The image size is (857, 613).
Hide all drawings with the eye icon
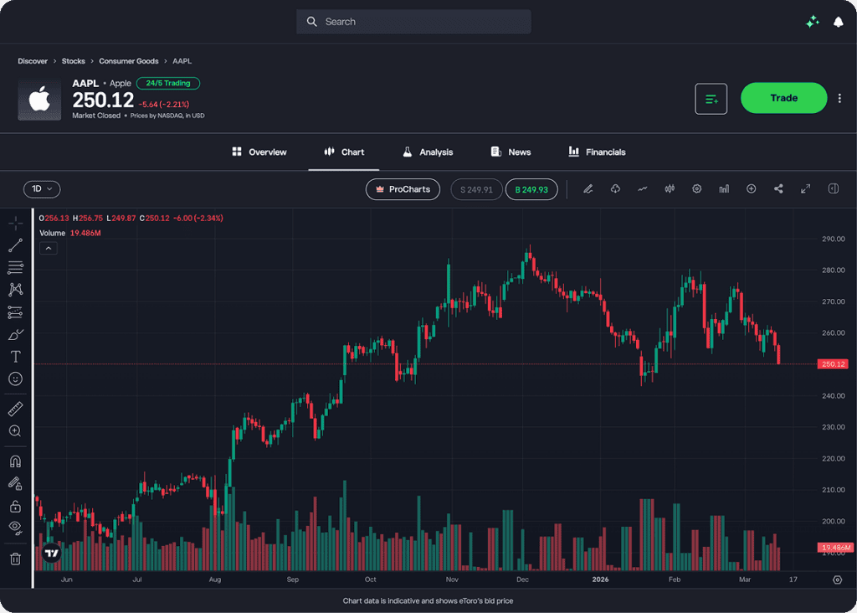15,528
